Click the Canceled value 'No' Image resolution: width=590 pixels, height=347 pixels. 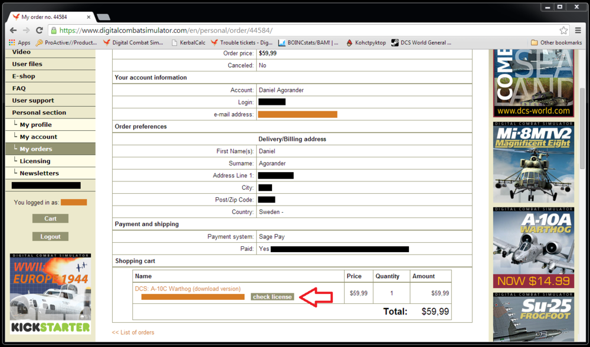(x=263, y=65)
